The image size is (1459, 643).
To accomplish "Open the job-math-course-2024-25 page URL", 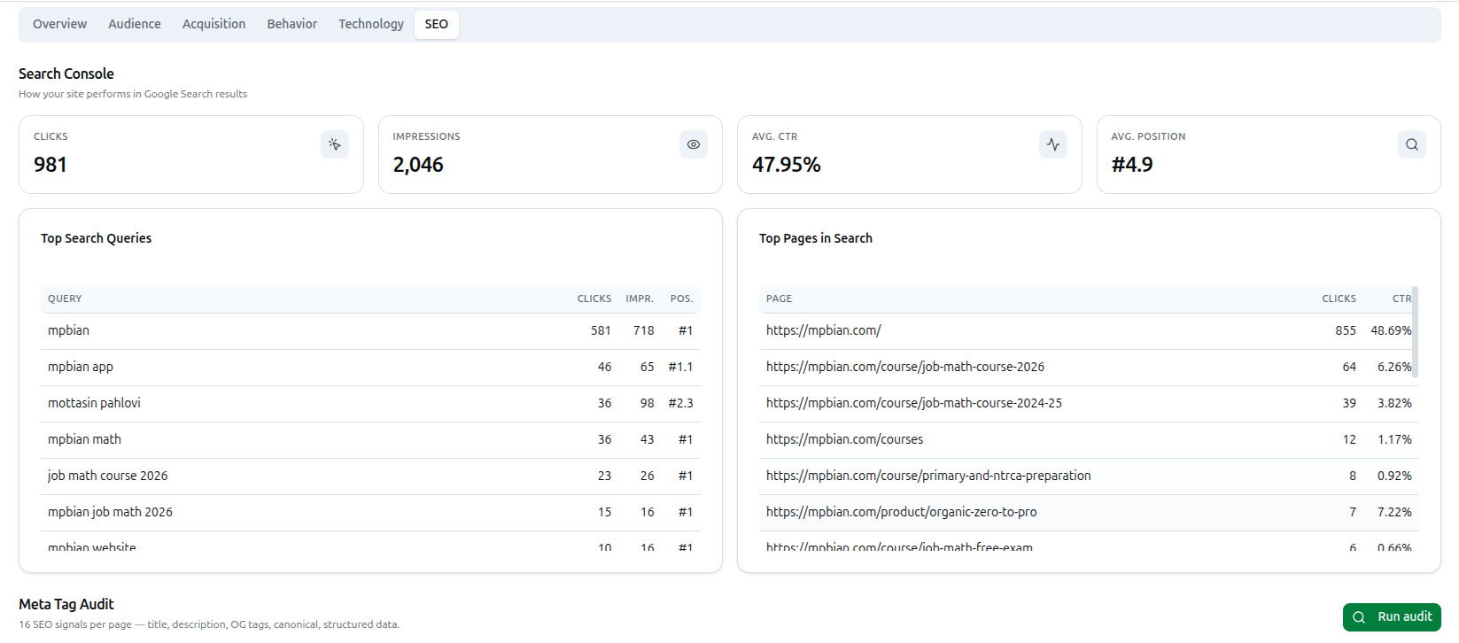I will (x=914, y=403).
